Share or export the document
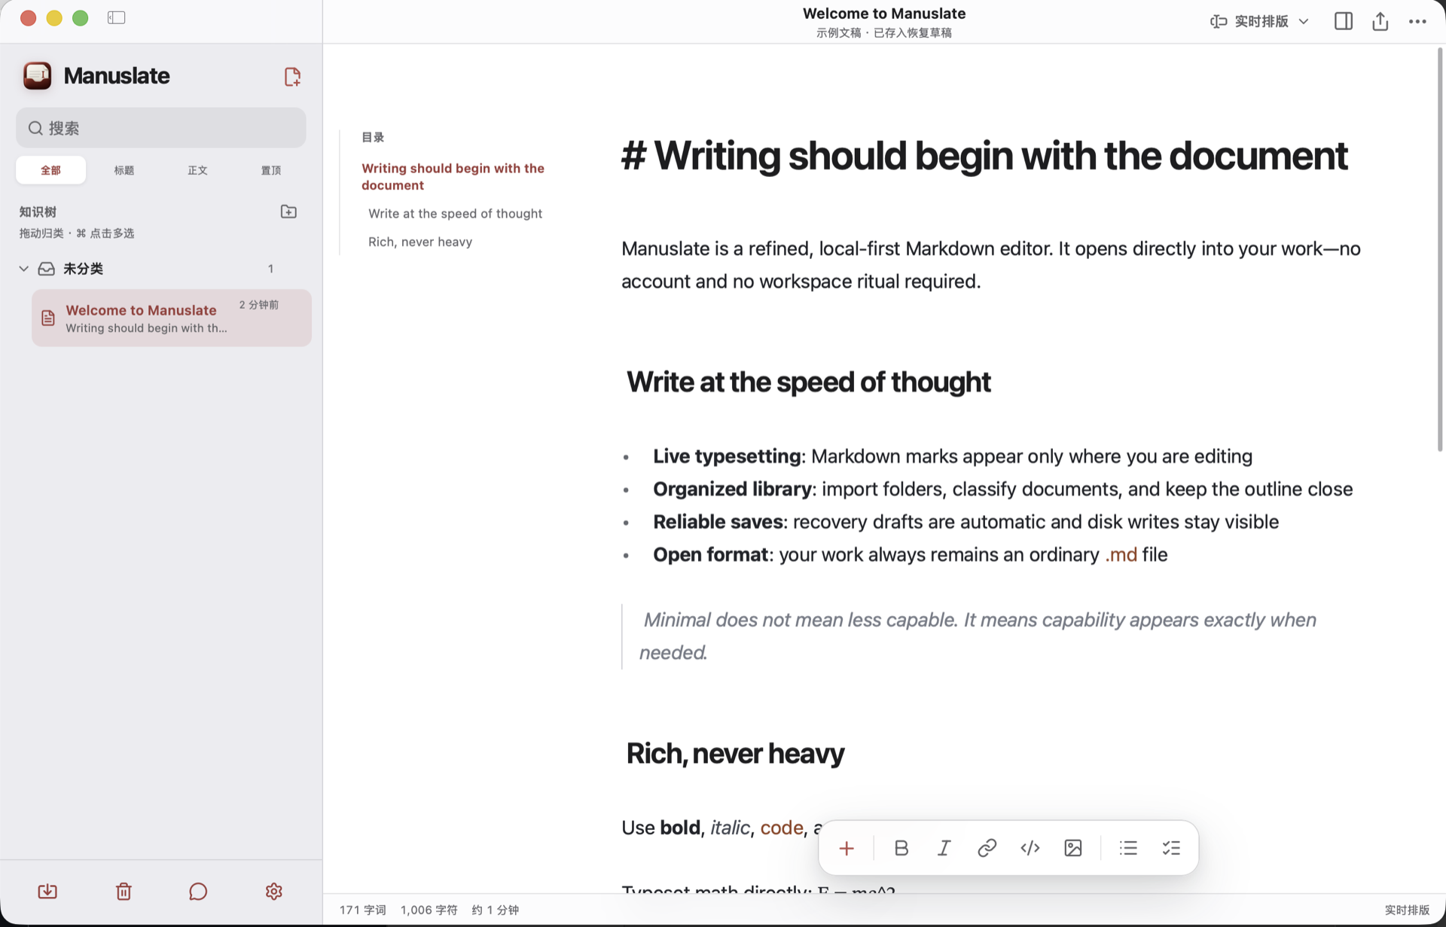Viewport: 1446px width, 927px height. 1380,21
